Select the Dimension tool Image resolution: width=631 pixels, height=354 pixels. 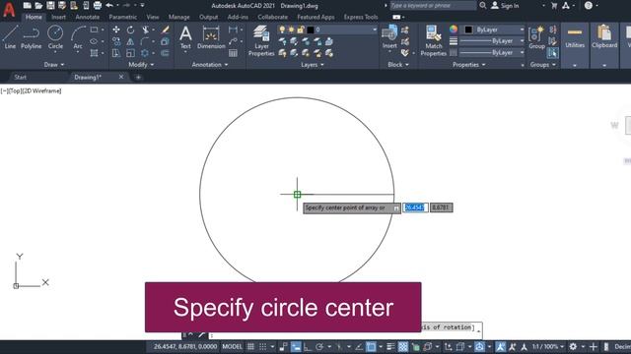[x=211, y=37]
